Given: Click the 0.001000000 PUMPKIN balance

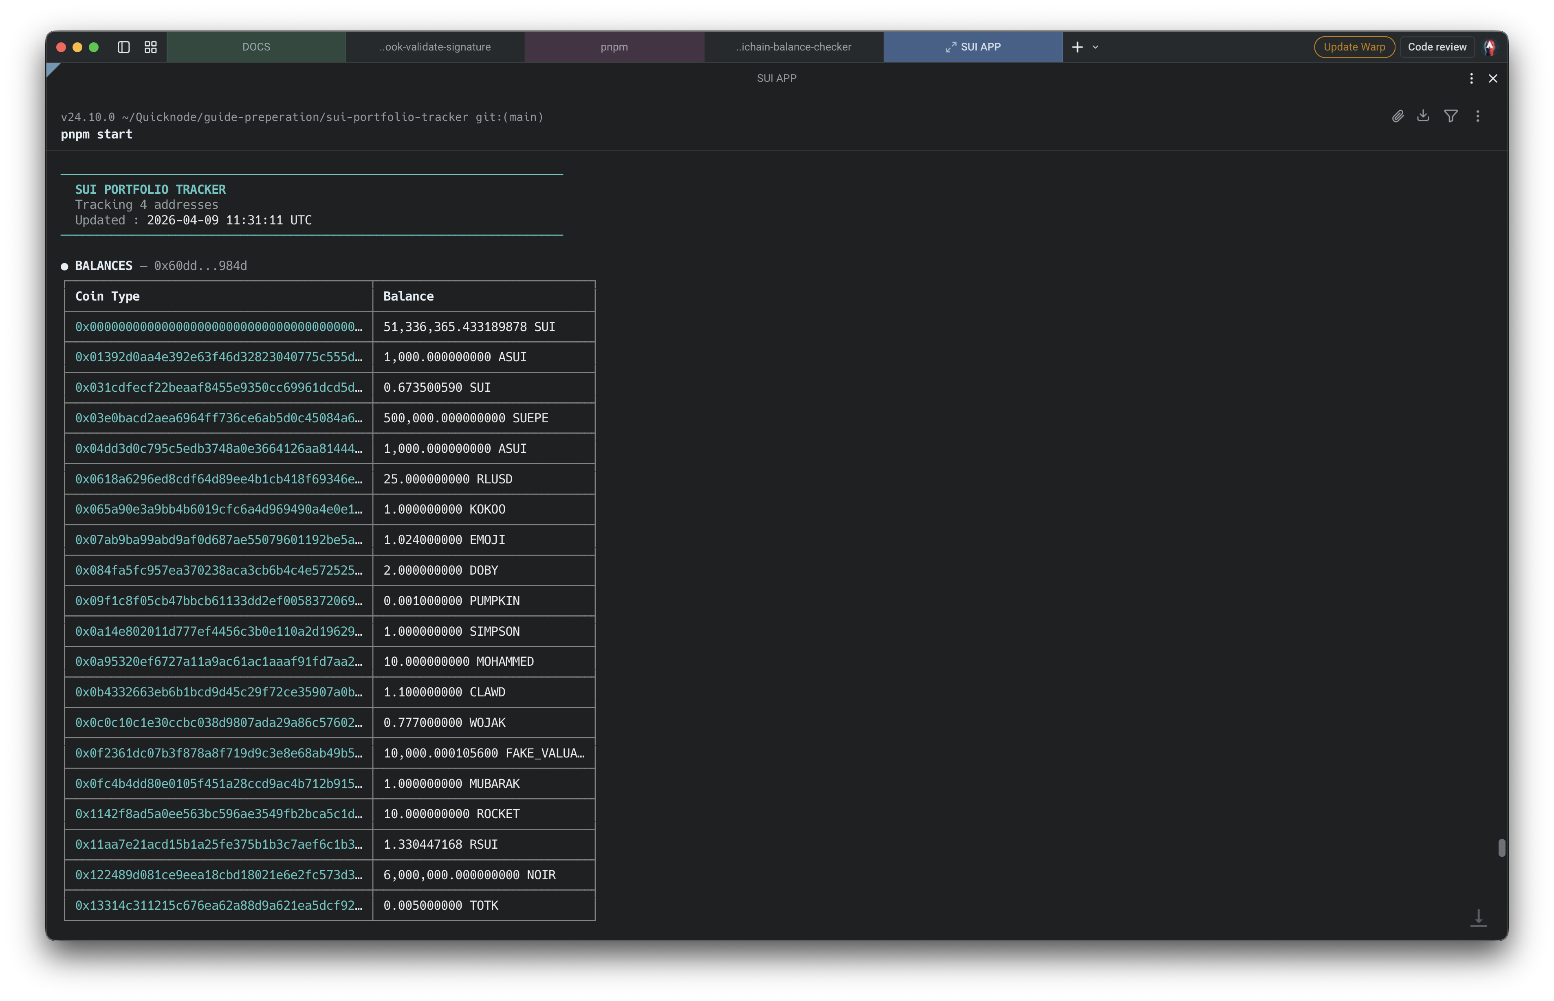Looking at the screenshot, I should (x=451, y=601).
